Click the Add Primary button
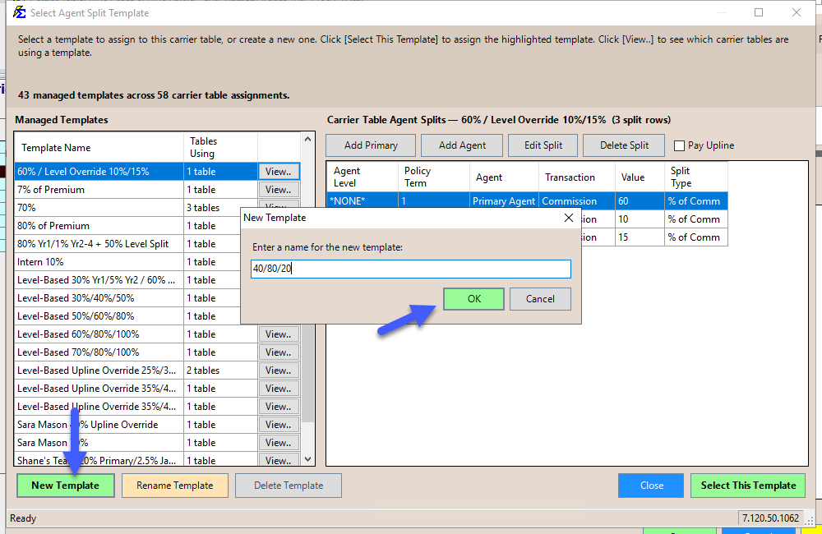This screenshot has width=822, height=534. click(x=371, y=145)
